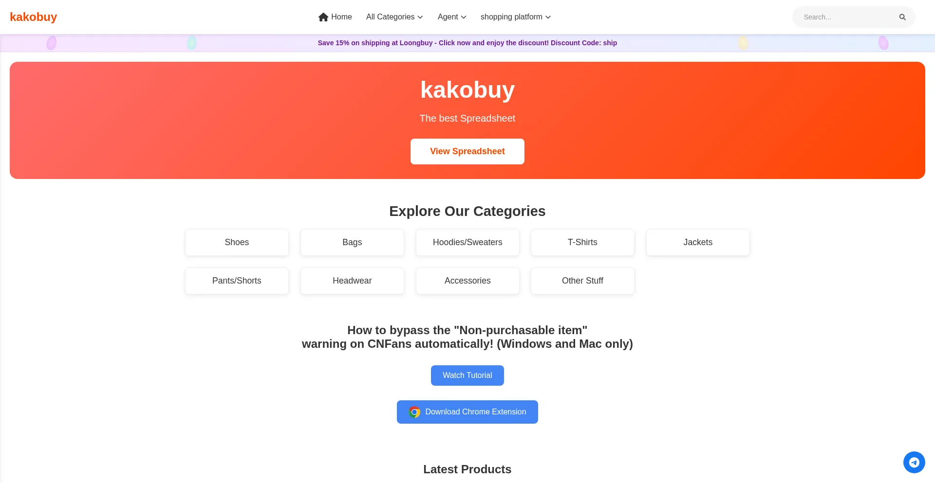
Task: Type in the Search field
Action: point(847,17)
